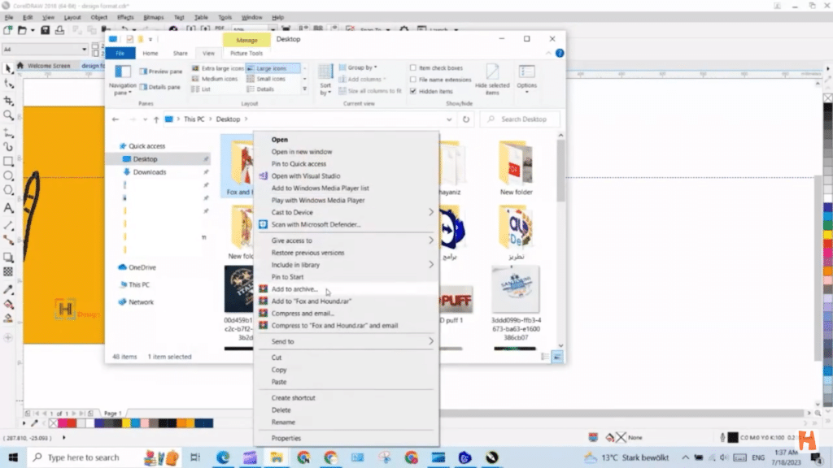Open the Picture Tools tab
Viewport: 833px width, 468px height.
(x=246, y=53)
